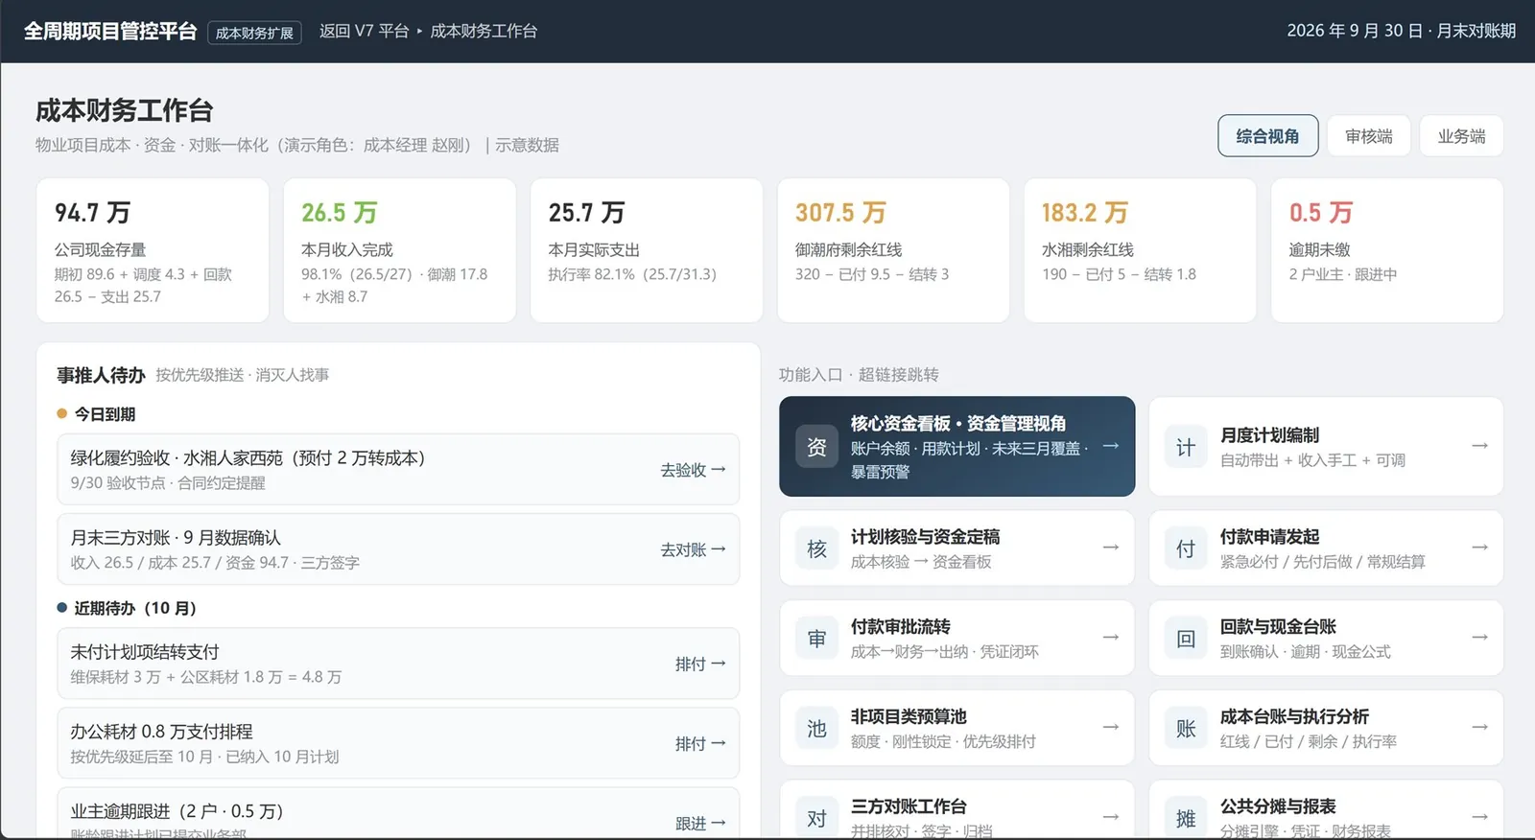The image size is (1535, 840).
Task: Click the arrow on 成本台账与执行分析 card
Action: click(x=1480, y=728)
